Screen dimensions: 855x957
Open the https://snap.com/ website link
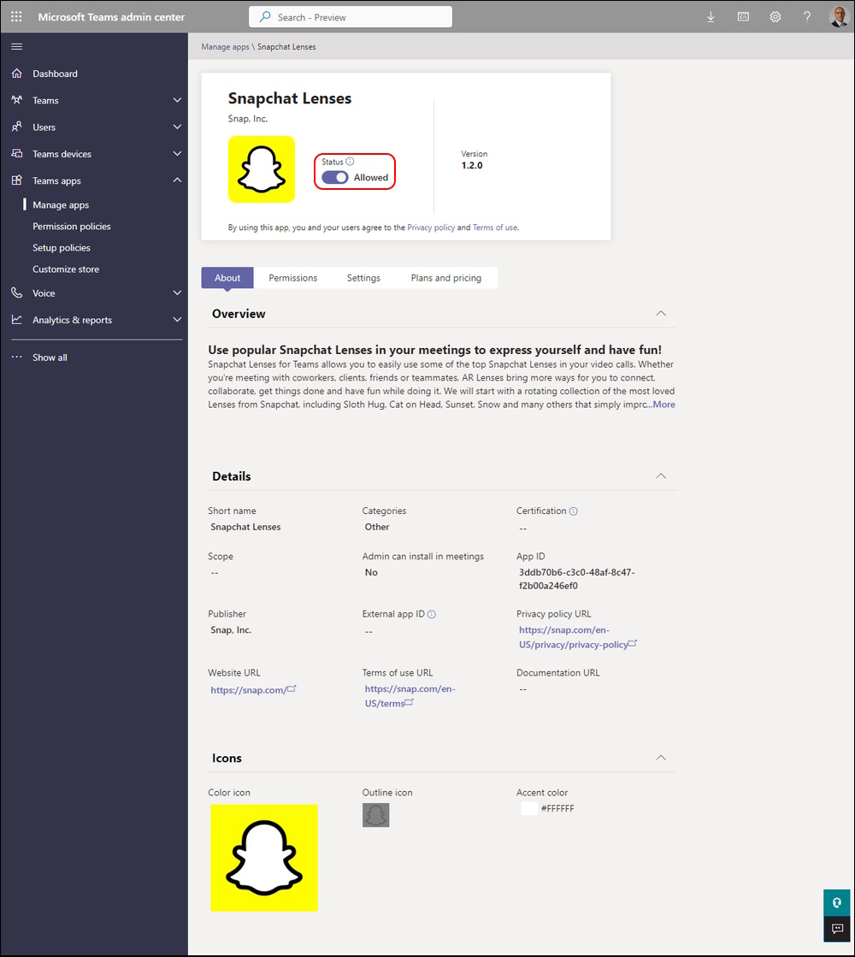coord(253,689)
